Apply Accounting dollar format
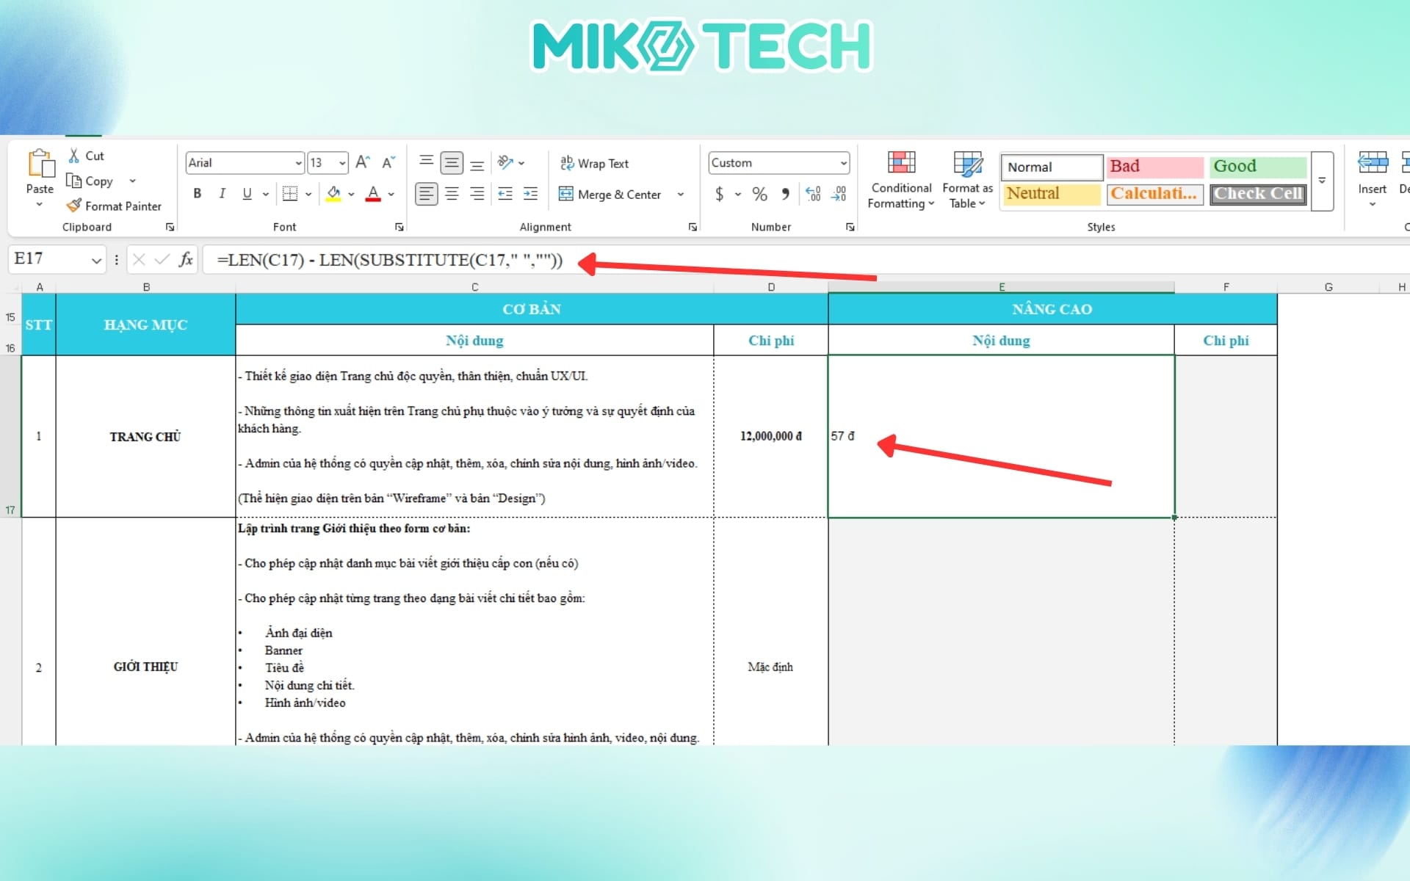 pyautogui.click(x=719, y=194)
